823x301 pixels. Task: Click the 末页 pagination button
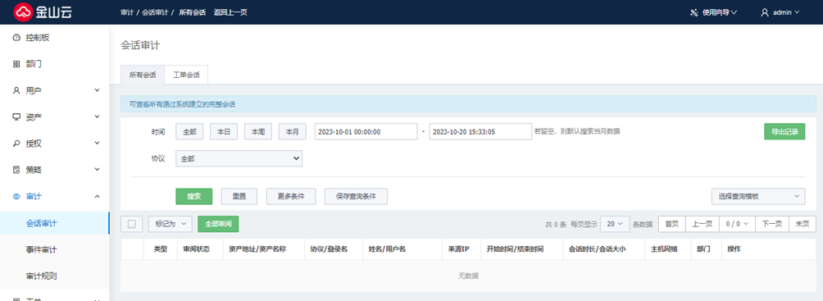tap(803, 224)
